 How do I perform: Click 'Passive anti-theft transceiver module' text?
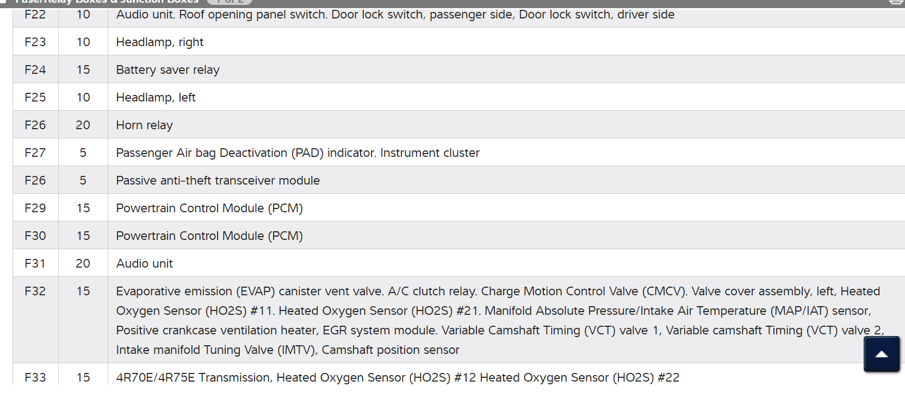pos(218,180)
